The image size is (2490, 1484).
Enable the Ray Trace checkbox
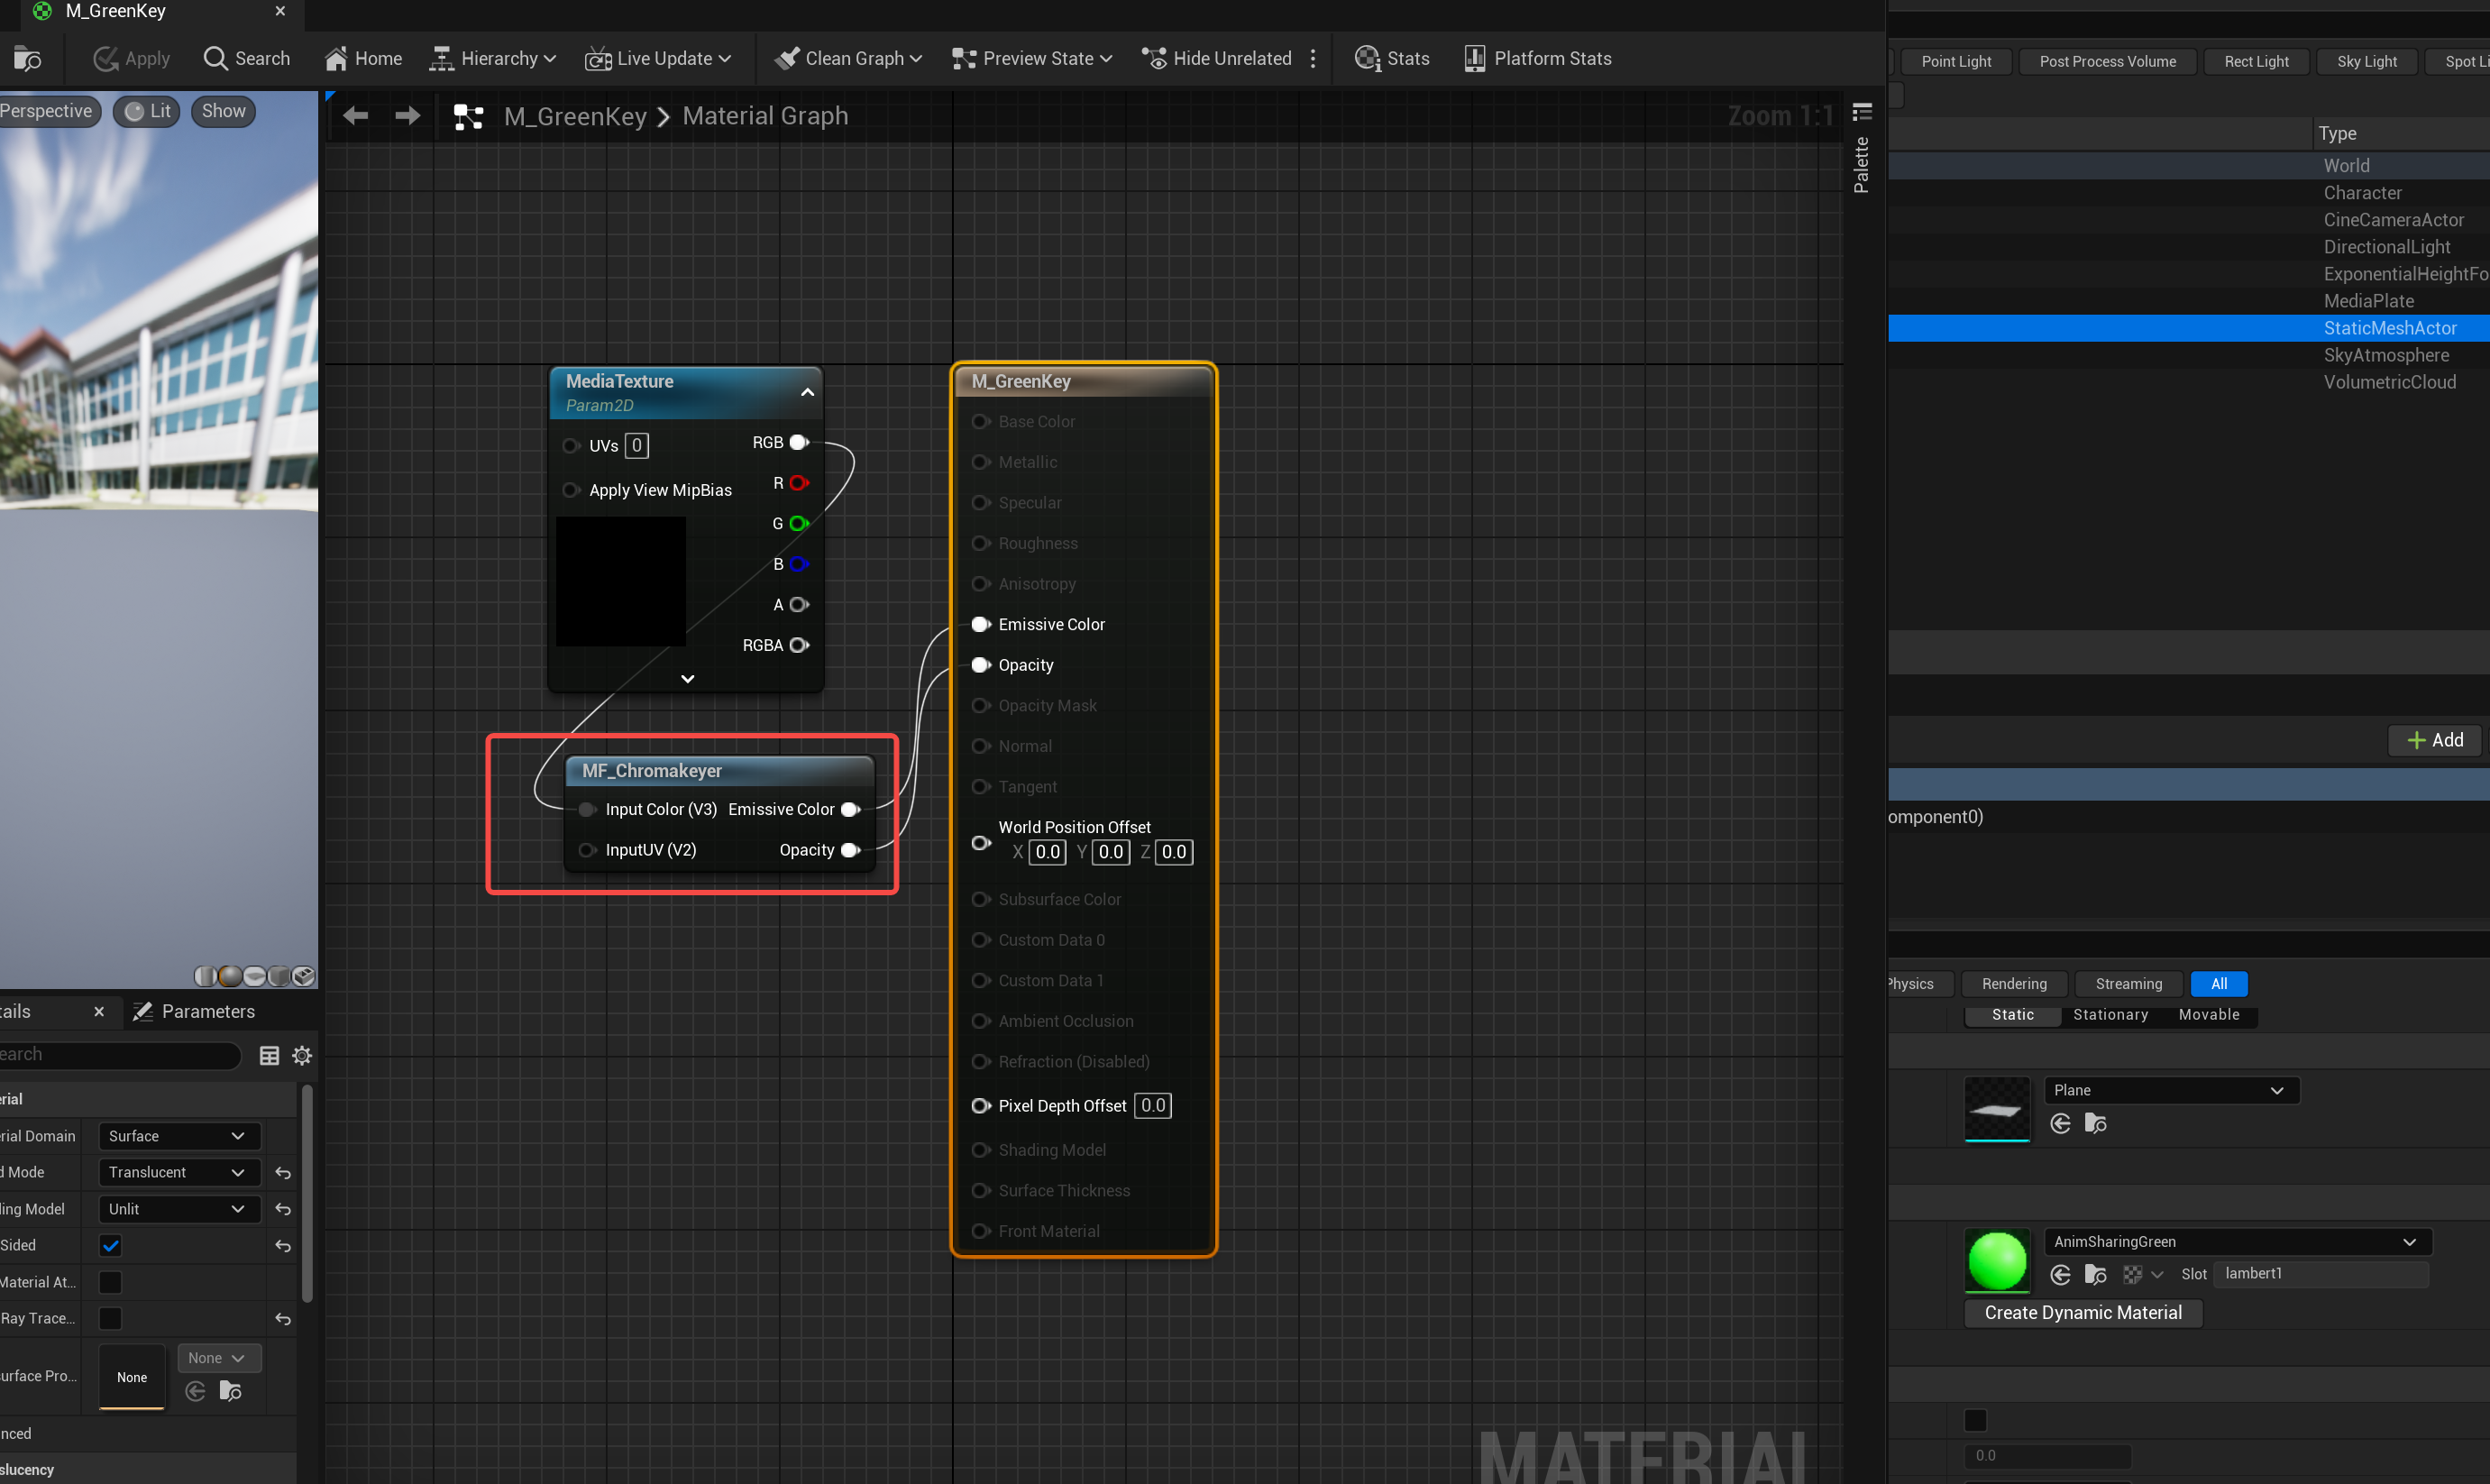111,1318
